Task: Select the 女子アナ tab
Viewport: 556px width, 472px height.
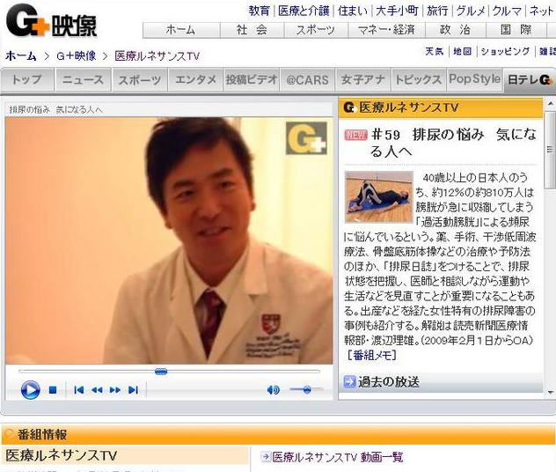Action: (x=362, y=79)
